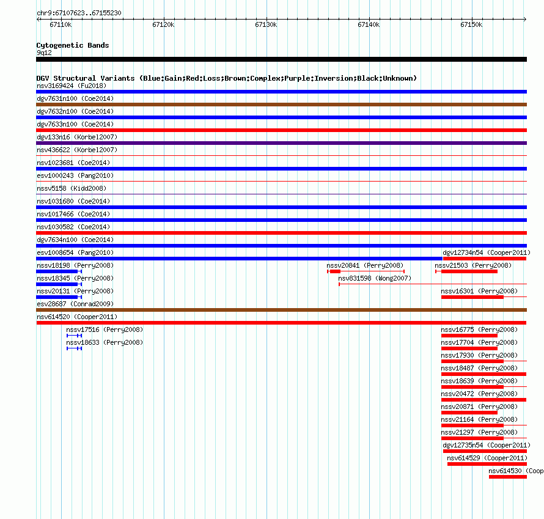544x519 pixels.
Task: Open dgv7634n100 (Coe2014) label
Action: pyautogui.click(x=75, y=240)
